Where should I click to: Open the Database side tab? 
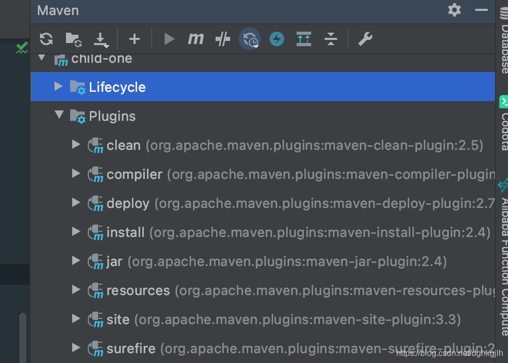click(x=504, y=40)
